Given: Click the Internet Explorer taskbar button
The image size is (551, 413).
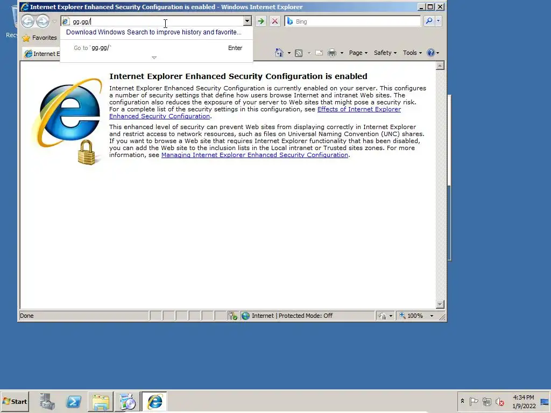Looking at the screenshot, I should point(154,401).
